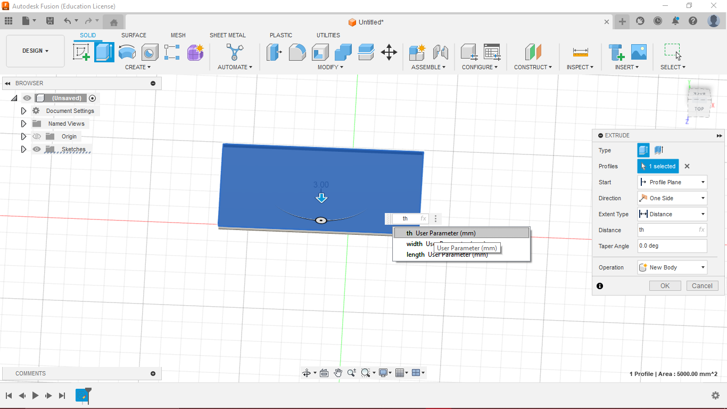Open timeline settings gear icon
The image size is (727, 409).
coord(716,395)
